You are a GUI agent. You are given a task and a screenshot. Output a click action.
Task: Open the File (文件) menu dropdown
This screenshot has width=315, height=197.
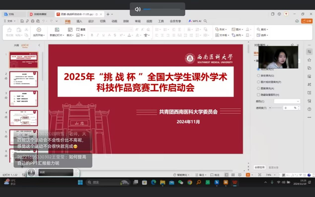click(9, 21)
